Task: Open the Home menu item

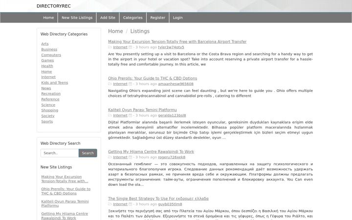Action: pos(48,18)
